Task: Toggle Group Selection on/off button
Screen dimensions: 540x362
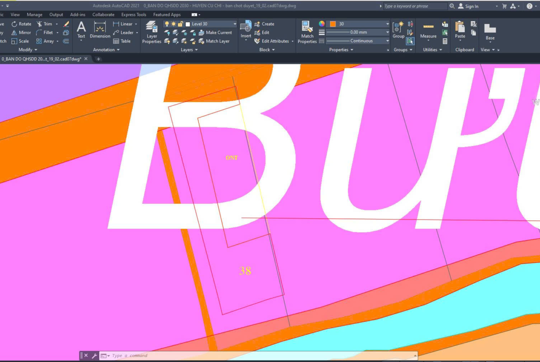Action: [410, 41]
